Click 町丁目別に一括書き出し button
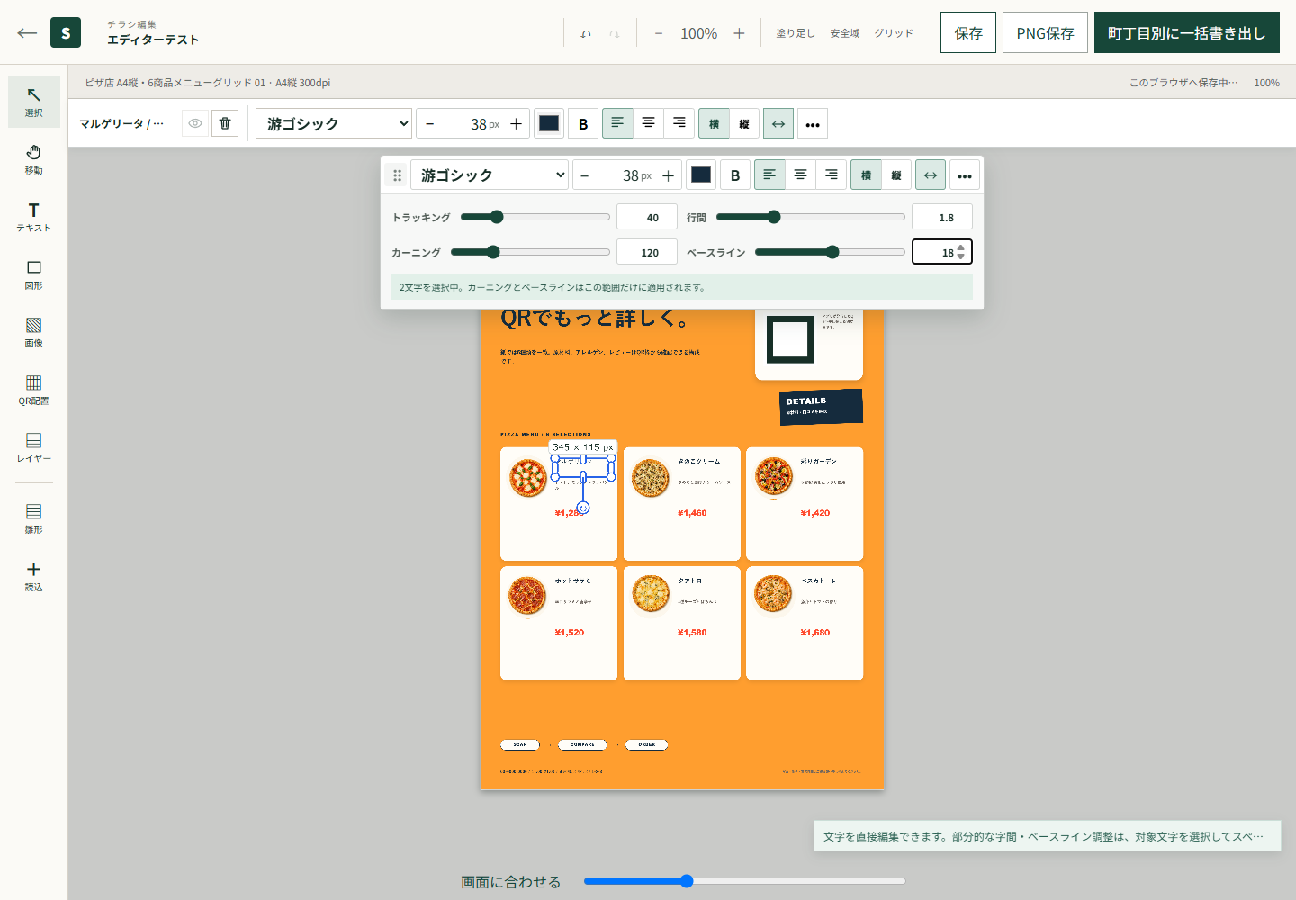The width and height of the screenshot is (1296, 900). coord(1187,32)
